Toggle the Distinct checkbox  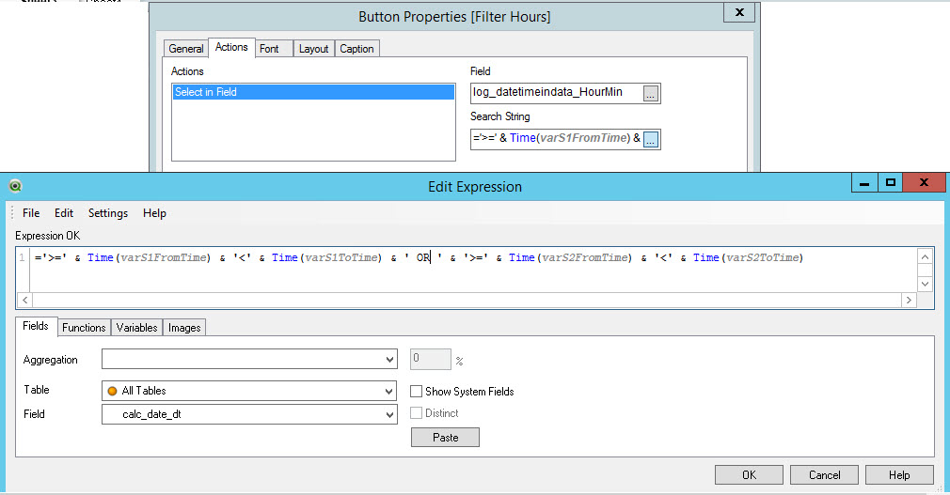pos(417,413)
